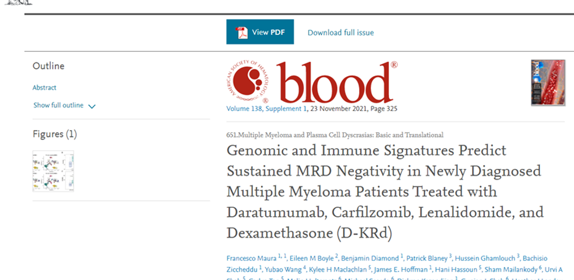Image resolution: width=574 pixels, height=280 pixels.
Task: Click the PDF icon in View PDF
Action: [241, 32]
